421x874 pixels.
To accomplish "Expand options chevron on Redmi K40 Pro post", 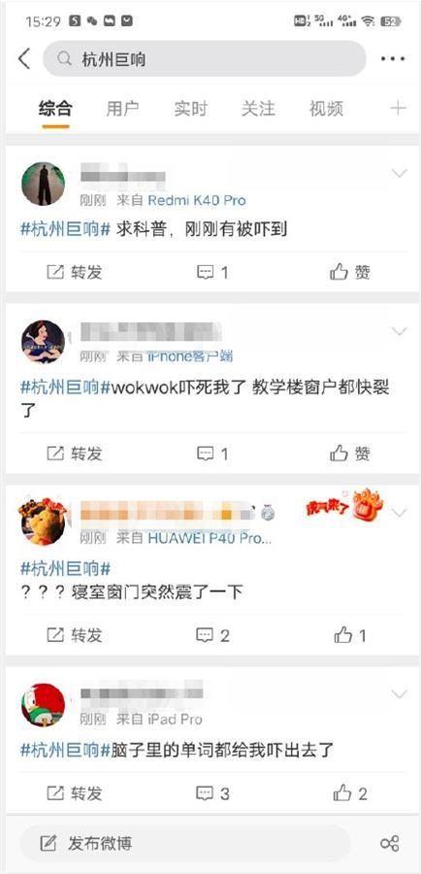I will point(400,174).
